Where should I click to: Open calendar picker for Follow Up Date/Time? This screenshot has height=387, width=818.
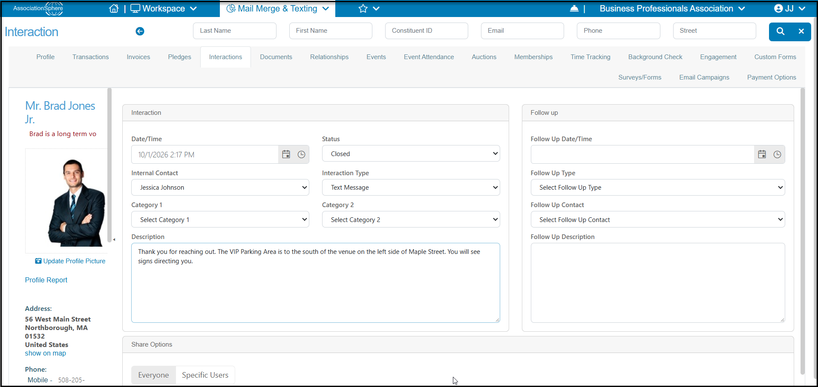tap(762, 154)
